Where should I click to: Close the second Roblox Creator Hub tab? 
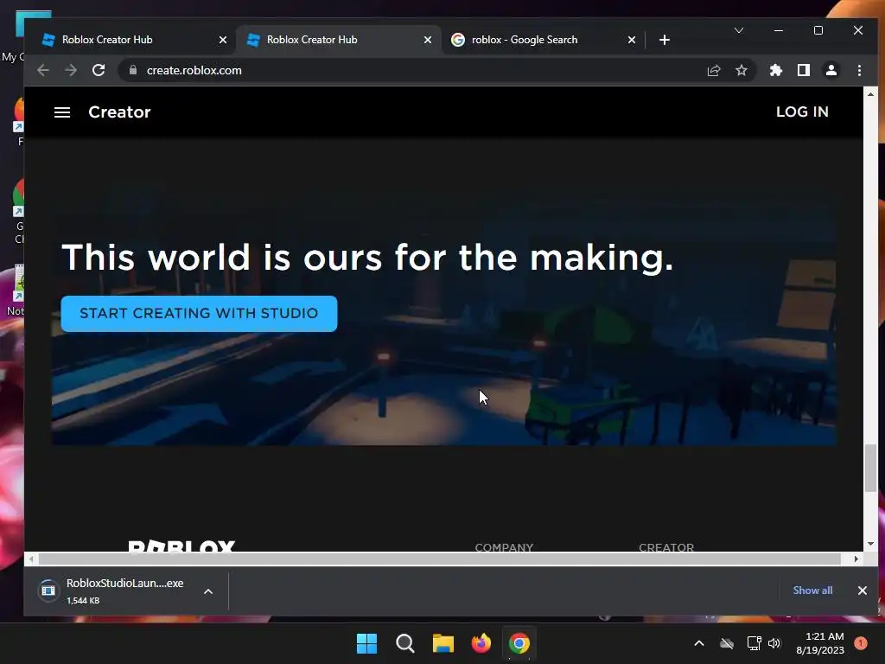pyautogui.click(x=427, y=40)
